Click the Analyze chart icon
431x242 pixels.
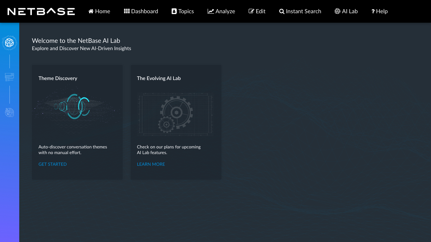210,11
